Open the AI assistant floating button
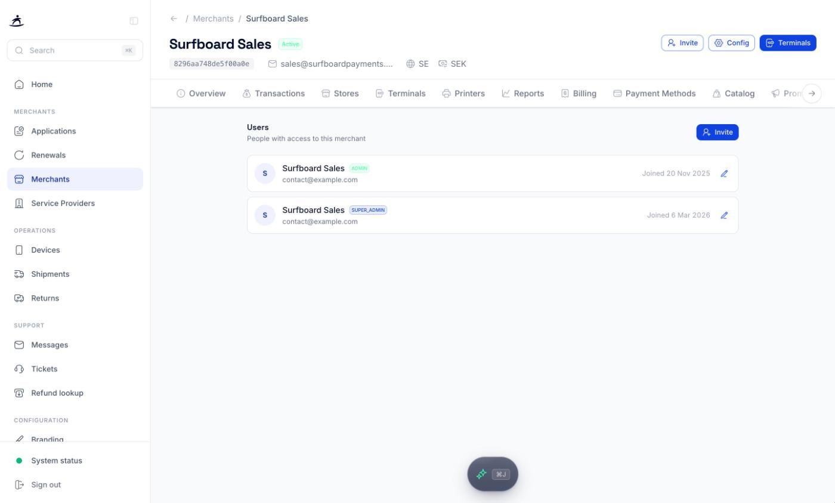This screenshot has width=835, height=503. (x=493, y=474)
